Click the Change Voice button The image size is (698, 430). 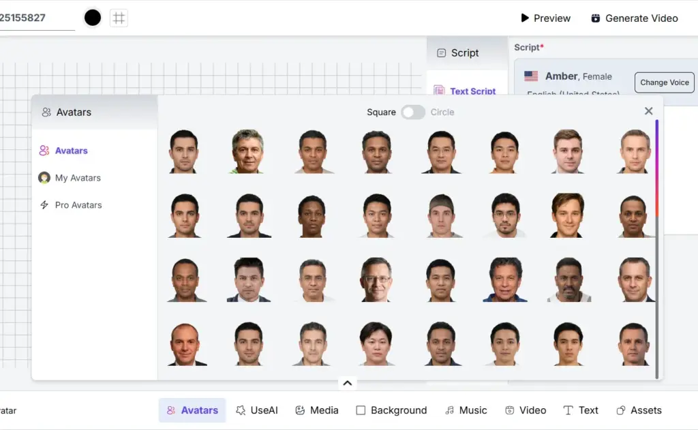pos(664,82)
